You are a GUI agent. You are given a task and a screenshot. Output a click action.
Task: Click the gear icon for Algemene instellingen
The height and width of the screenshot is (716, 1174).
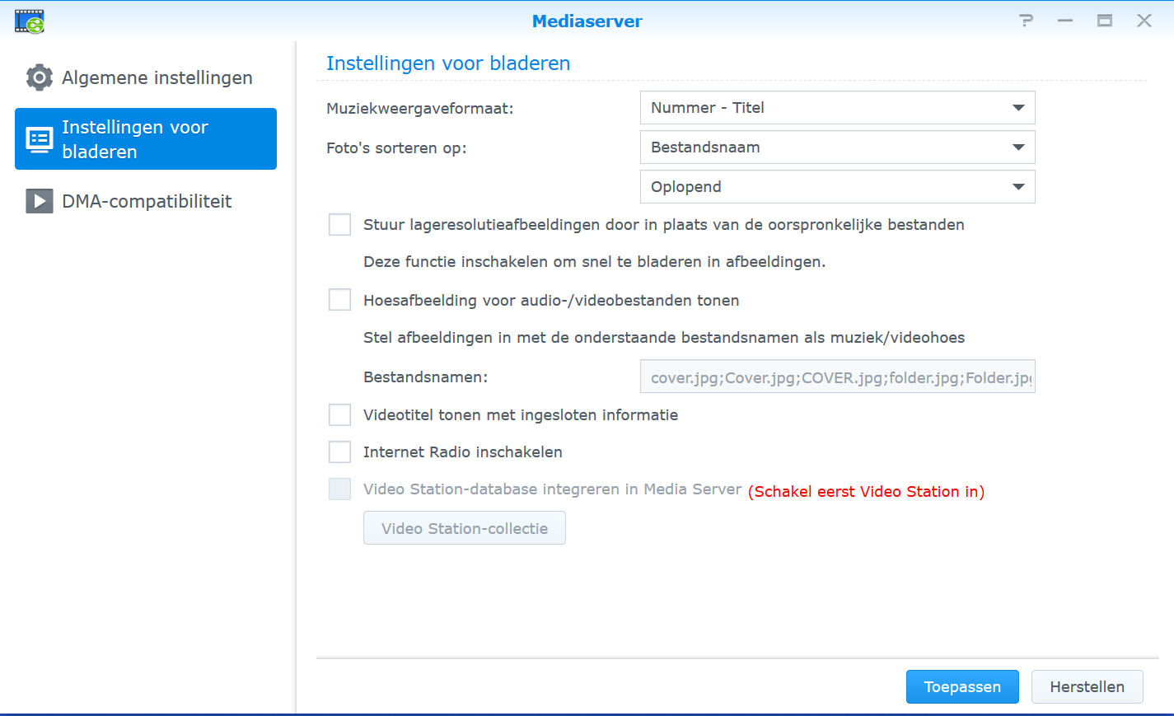point(39,77)
